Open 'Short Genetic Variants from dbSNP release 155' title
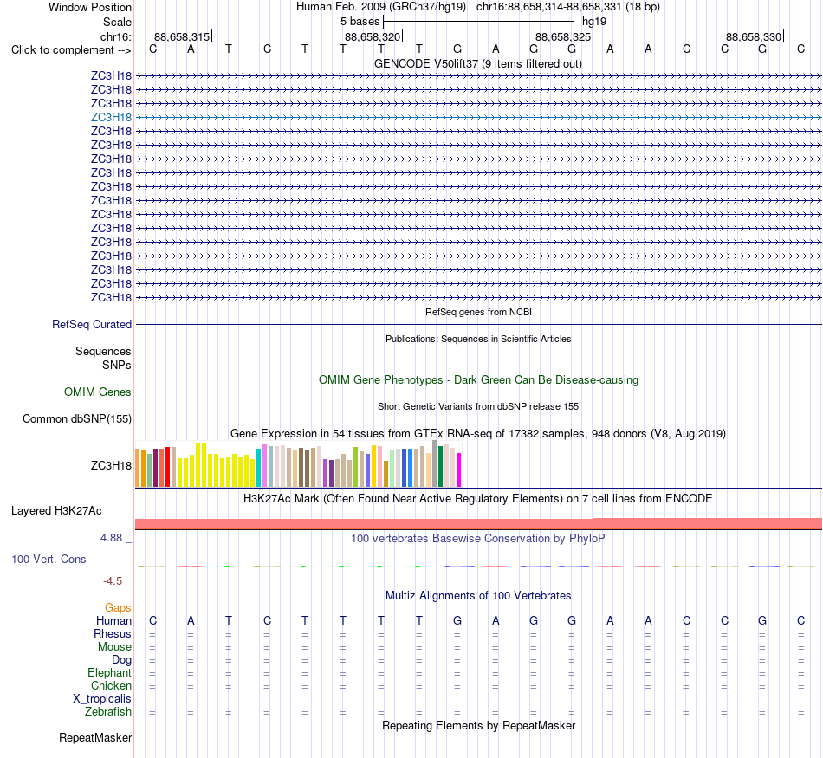The width and height of the screenshot is (823, 758). coord(478,406)
